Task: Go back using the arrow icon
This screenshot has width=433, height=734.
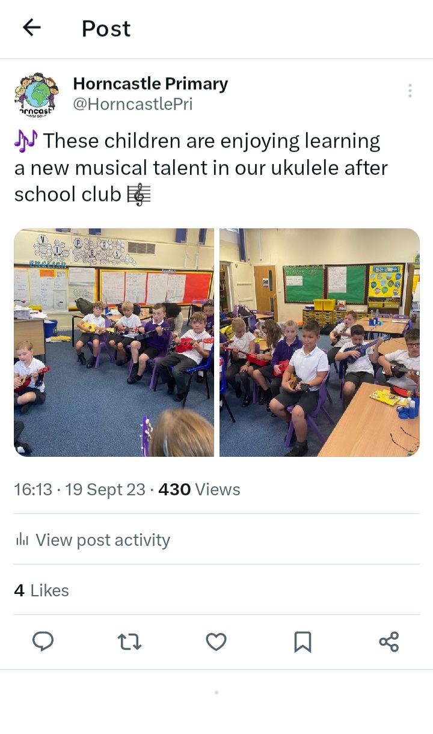Action: click(31, 27)
